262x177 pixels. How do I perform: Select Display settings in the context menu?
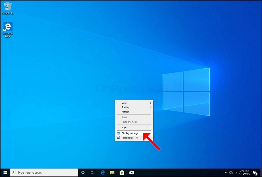(x=134, y=133)
